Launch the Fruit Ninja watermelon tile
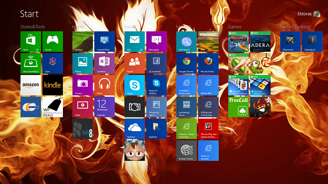 pyautogui.click(x=238, y=63)
